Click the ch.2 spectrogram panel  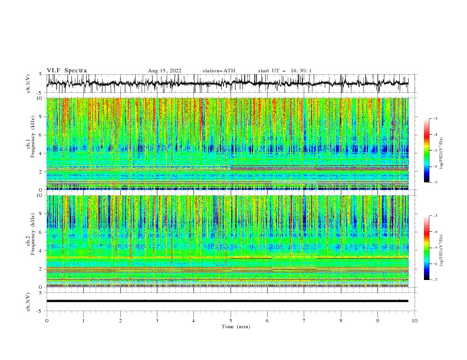coord(227,241)
